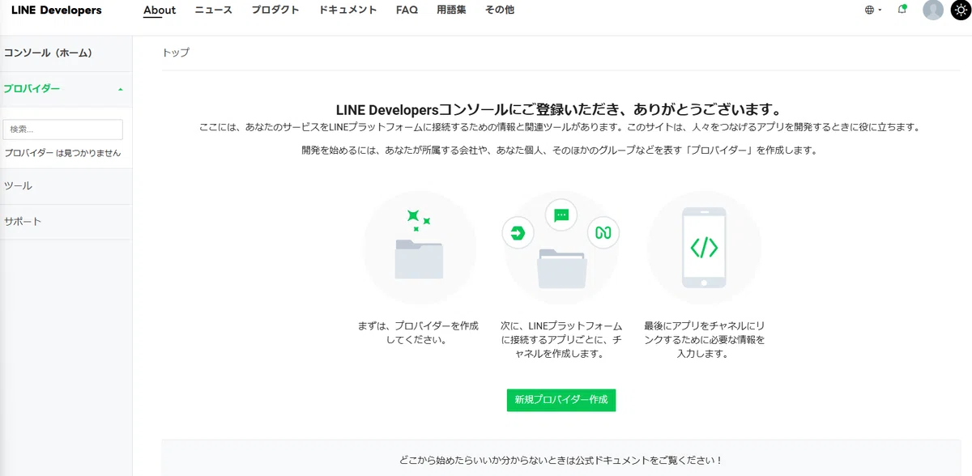972x476 pixels.
Task: Click the トップ breadcrumb
Action: 176,53
